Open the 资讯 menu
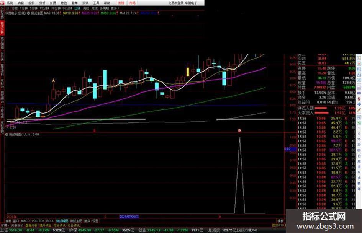Viewport: 362px width, 233px height. tap(85, 3)
